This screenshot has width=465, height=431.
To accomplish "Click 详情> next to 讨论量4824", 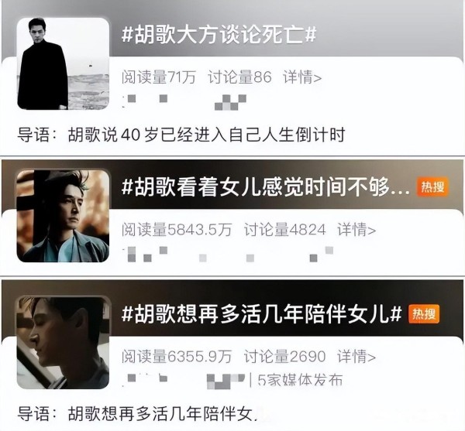I will coord(356,229).
